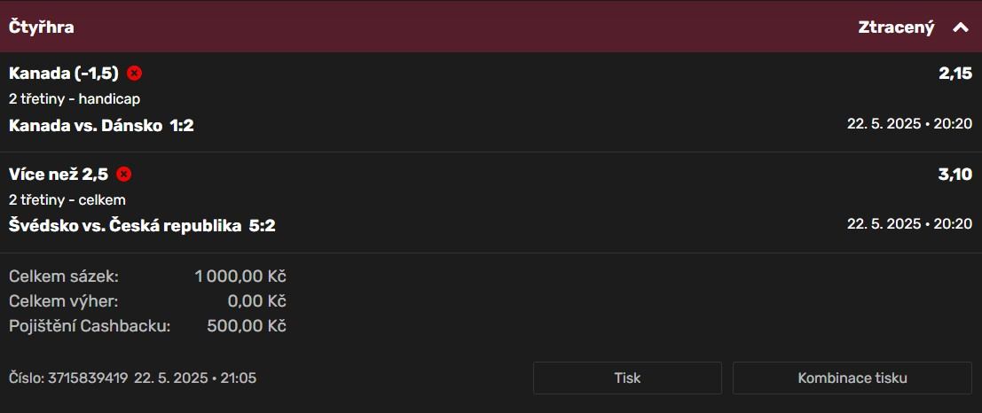Click the Tisk button
Image resolution: width=982 pixels, height=413 pixels.
point(627,378)
